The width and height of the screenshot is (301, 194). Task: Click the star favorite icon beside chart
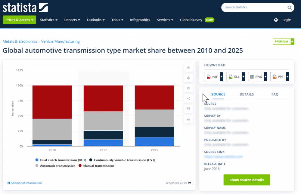pyautogui.click(x=188, y=68)
